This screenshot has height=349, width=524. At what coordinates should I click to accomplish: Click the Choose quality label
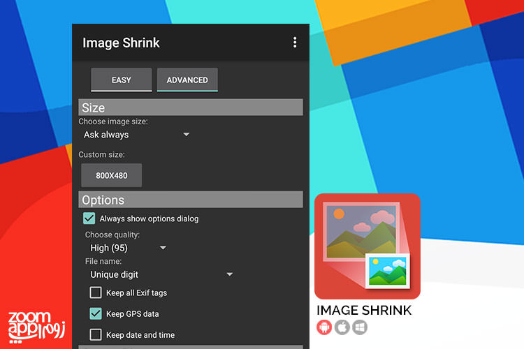[x=112, y=235]
